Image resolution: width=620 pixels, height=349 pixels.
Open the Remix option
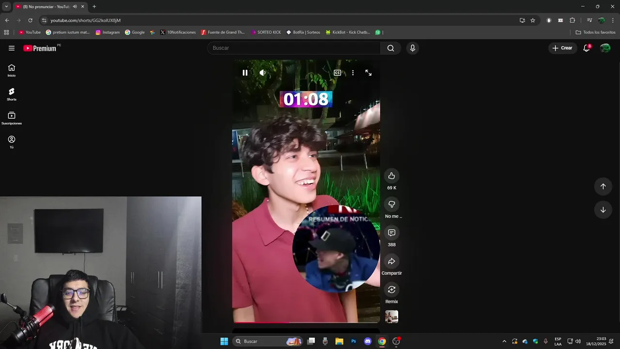coord(391,290)
